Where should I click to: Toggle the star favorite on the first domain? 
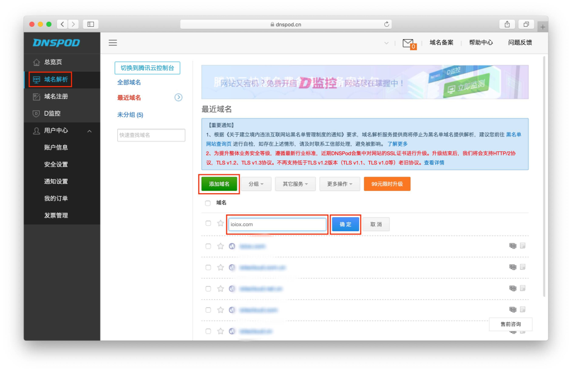(x=220, y=245)
